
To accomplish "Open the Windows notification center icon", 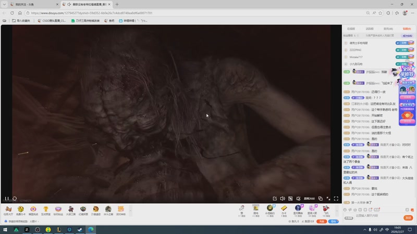I will click(410, 230).
